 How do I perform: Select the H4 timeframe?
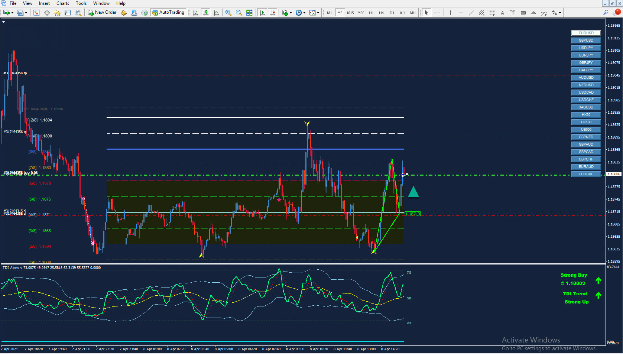click(x=381, y=13)
